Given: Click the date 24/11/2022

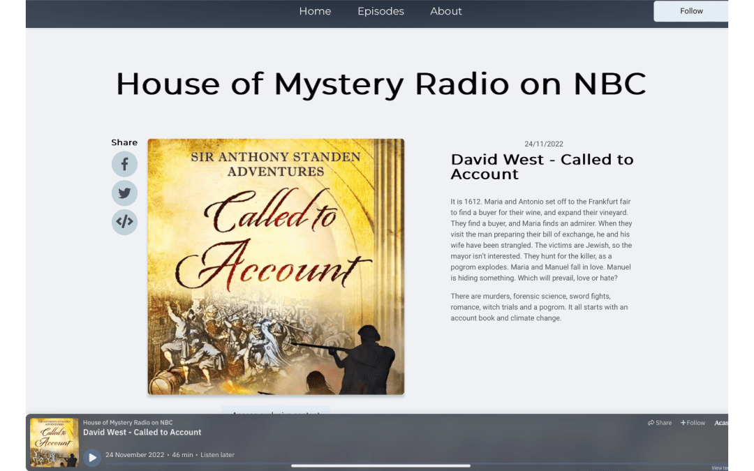Looking at the screenshot, I should (x=543, y=144).
